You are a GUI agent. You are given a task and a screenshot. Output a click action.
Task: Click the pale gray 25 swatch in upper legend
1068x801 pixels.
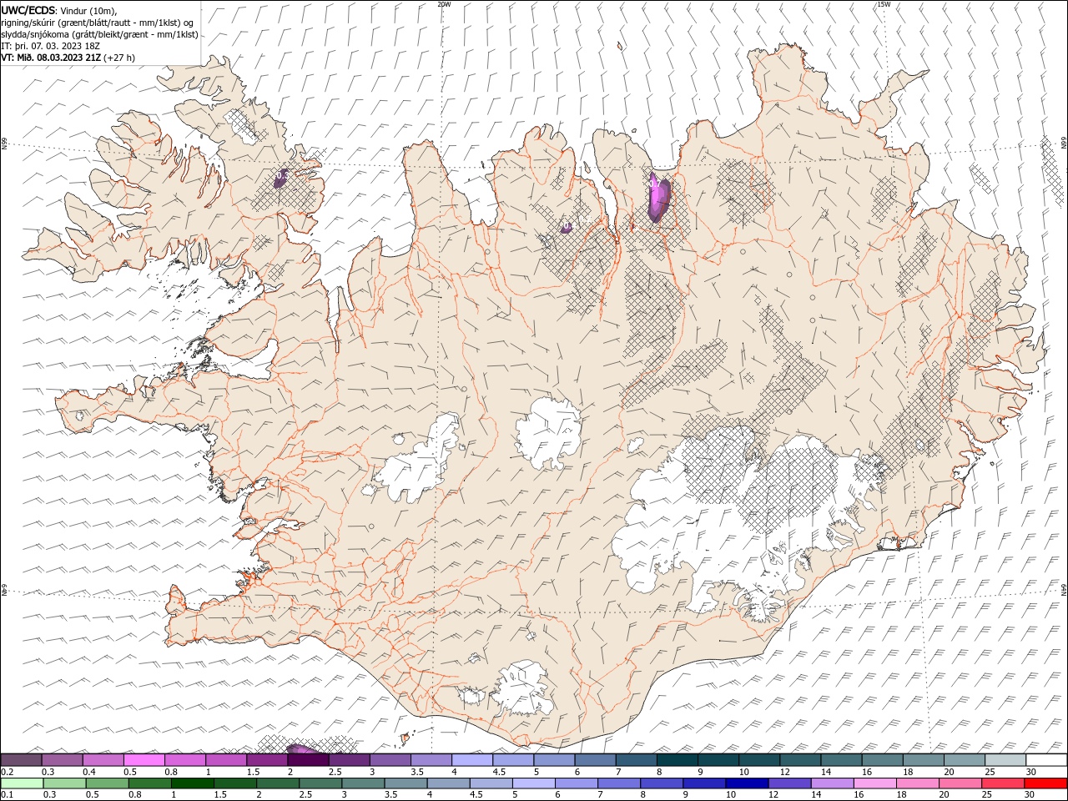[x=1005, y=760]
